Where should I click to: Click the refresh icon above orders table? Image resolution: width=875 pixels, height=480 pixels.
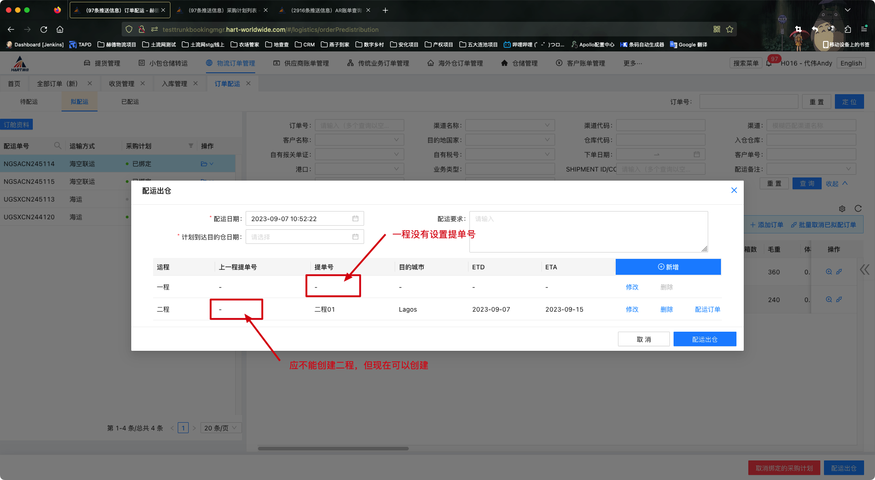tap(858, 208)
